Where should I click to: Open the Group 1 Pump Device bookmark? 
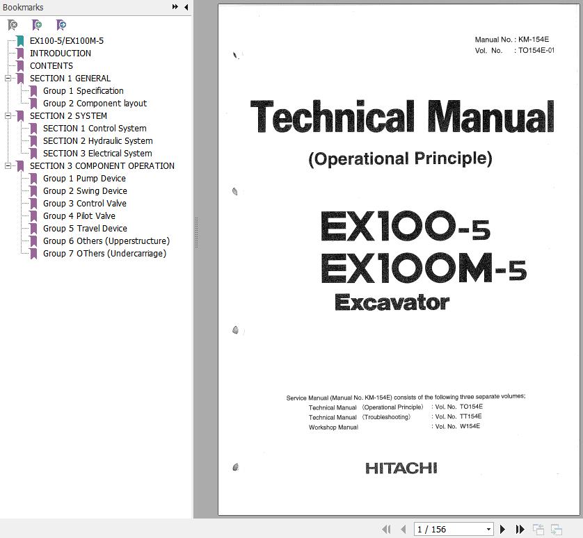tap(84, 179)
